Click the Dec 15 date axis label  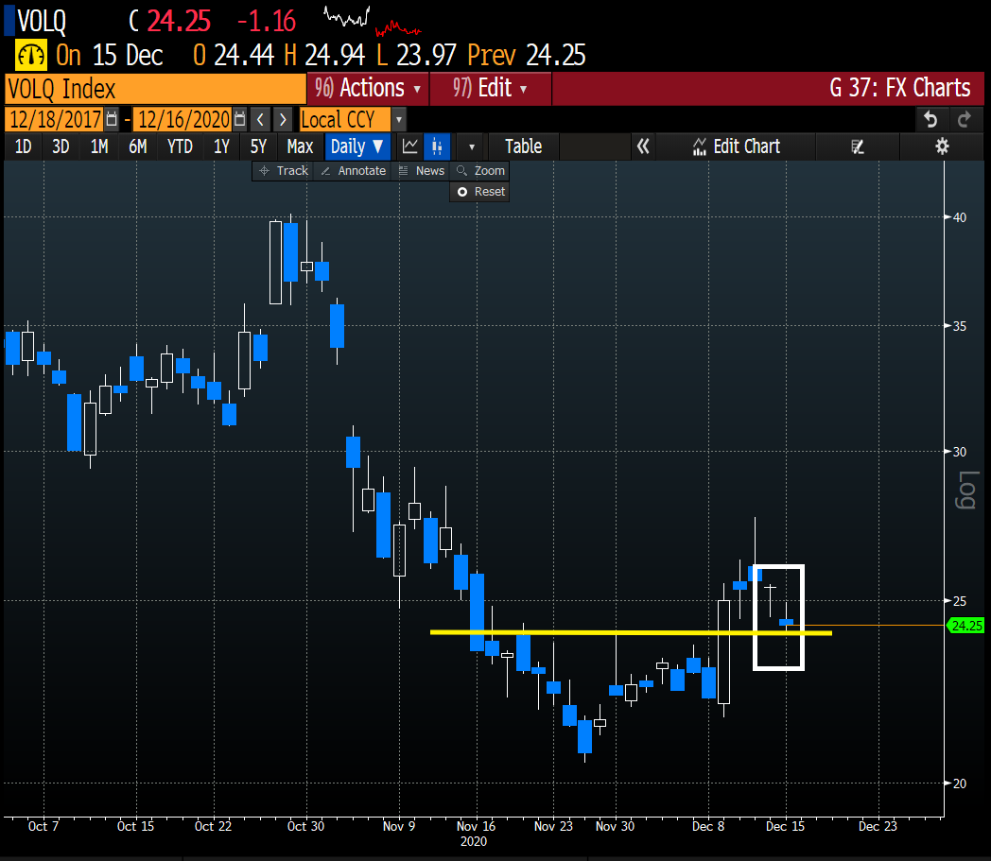785,826
